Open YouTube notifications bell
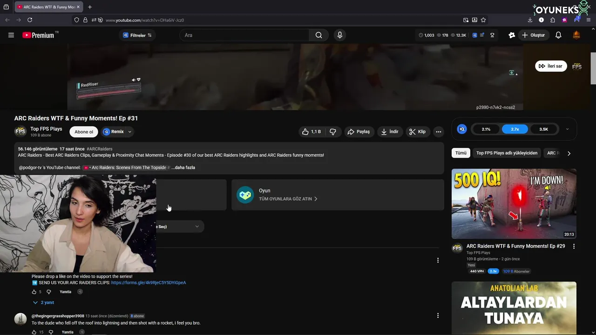Image resolution: width=596 pixels, height=335 pixels. (558, 35)
